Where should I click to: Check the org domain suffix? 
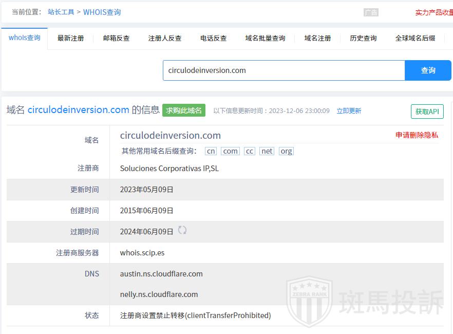pyautogui.click(x=286, y=151)
